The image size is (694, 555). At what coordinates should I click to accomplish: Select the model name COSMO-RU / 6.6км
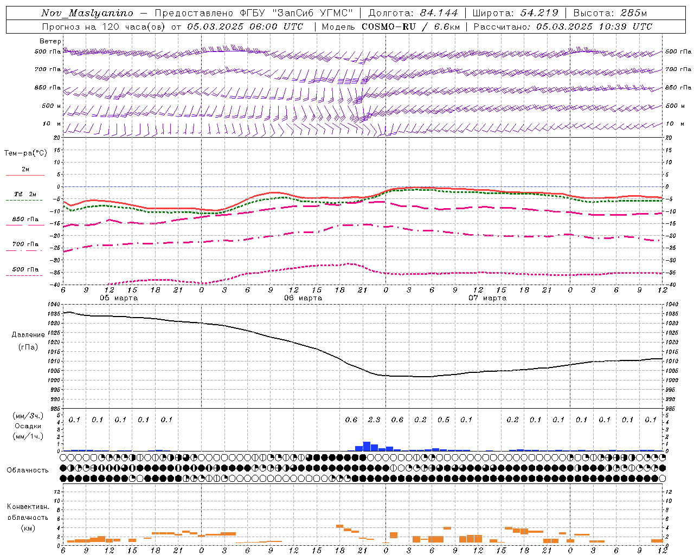(410, 27)
